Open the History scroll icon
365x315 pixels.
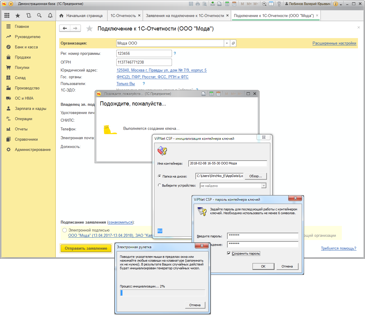[x=29, y=16]
